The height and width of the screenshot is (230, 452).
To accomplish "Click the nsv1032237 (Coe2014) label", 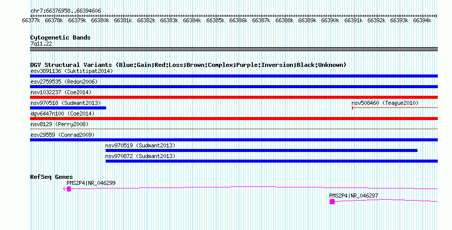I will pos(61,92).
